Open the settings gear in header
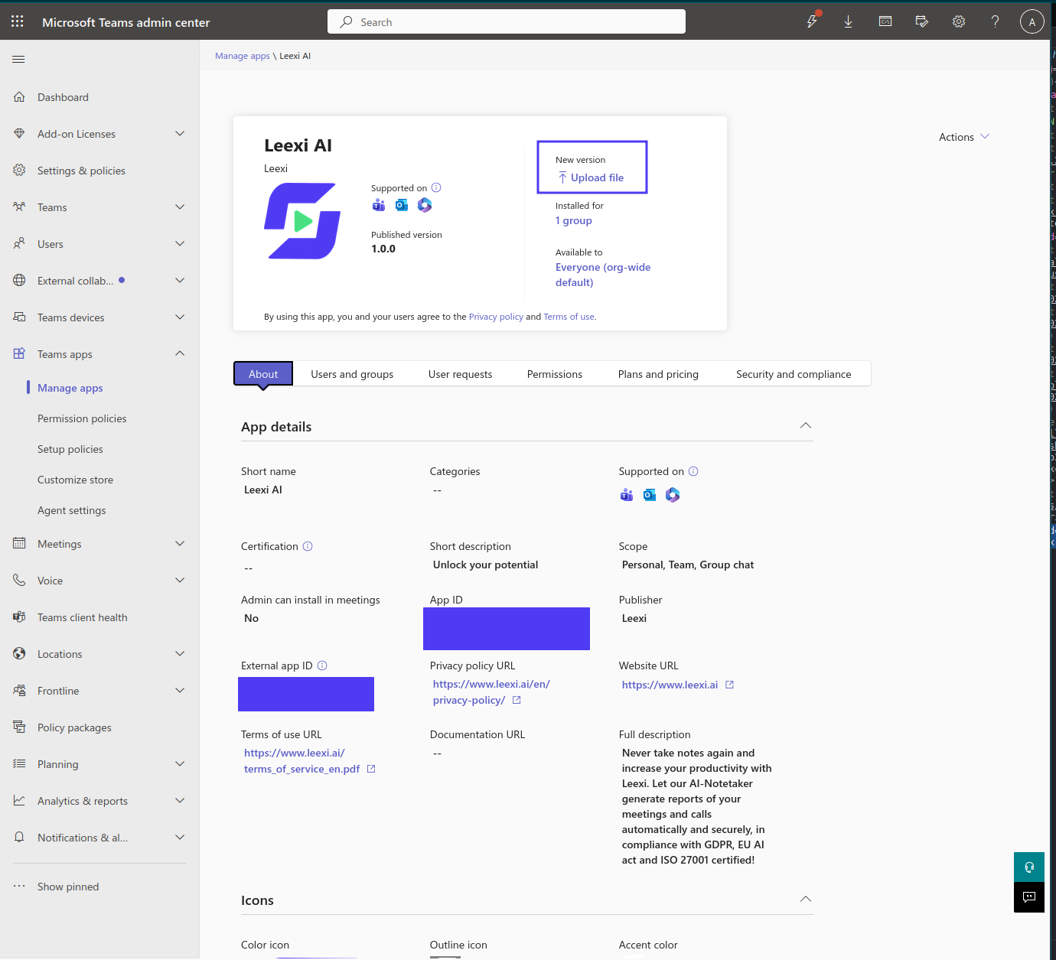 (x=959, y=21)
